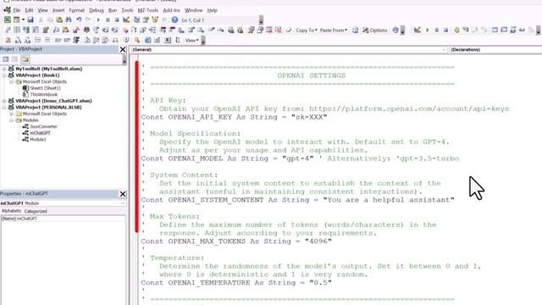Click the "0.5" temperature value
Image resolution: width=542 pixels, height=305 pixels.
coord(320,283)
